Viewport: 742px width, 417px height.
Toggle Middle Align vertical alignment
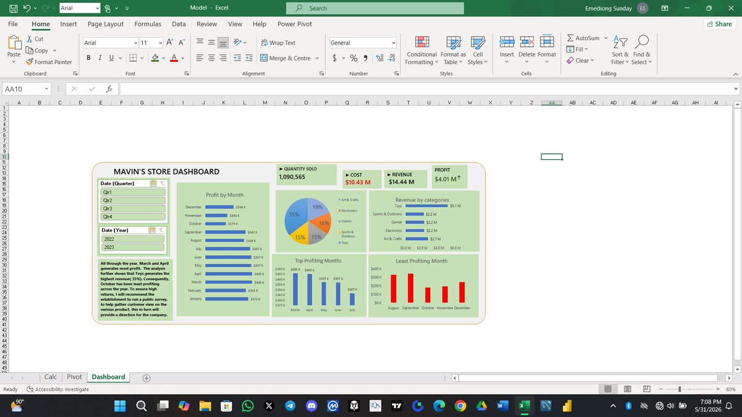coord(212,43)
